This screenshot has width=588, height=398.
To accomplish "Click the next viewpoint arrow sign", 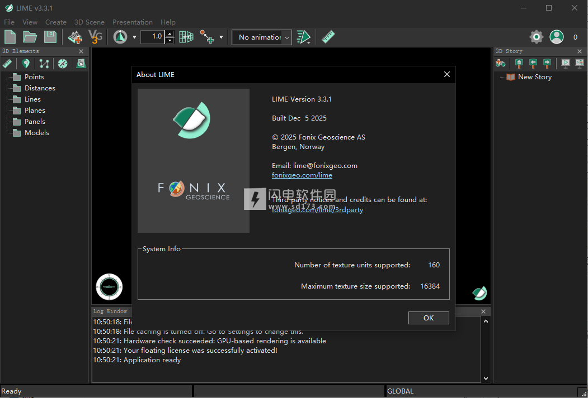I will tap(547, 63).
